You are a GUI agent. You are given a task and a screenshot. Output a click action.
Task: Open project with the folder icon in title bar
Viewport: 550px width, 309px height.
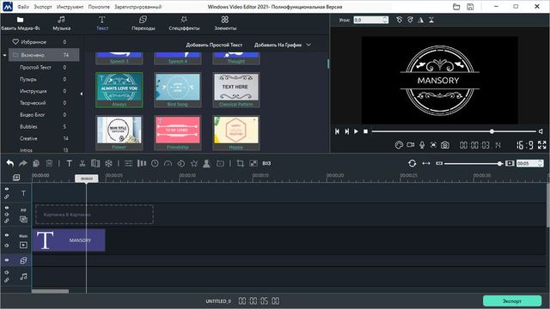[x=456, y=7]
